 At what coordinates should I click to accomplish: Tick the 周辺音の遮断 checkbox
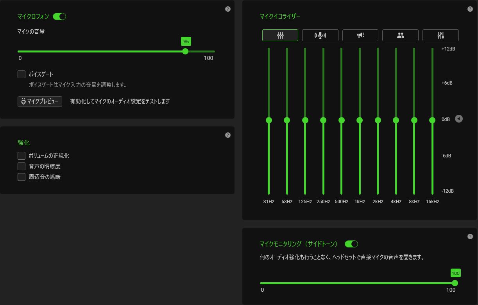(x=21, y=177)
